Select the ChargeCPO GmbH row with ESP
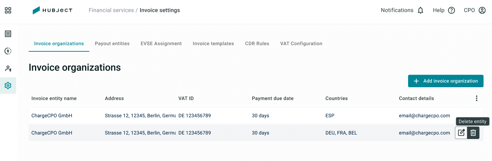 pyautogui.click(x=256, y=116)
